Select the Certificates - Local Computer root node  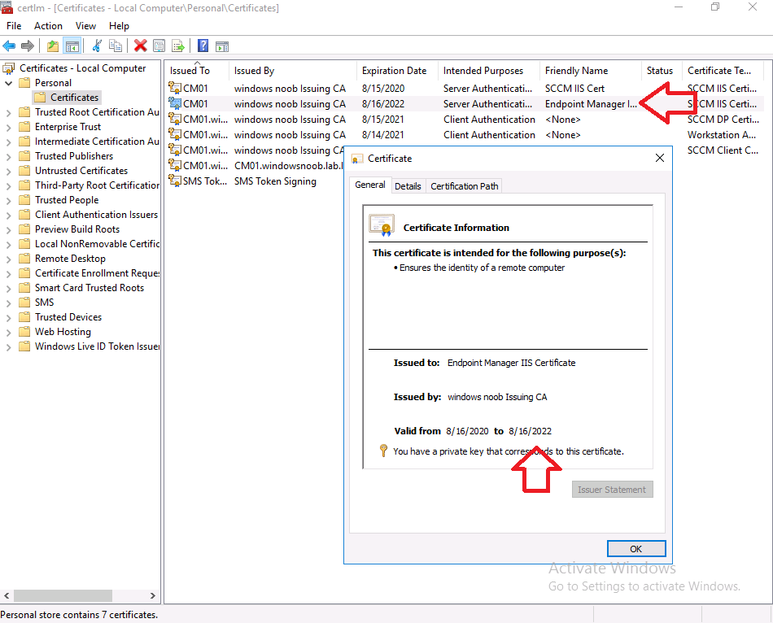click(82, 68)
